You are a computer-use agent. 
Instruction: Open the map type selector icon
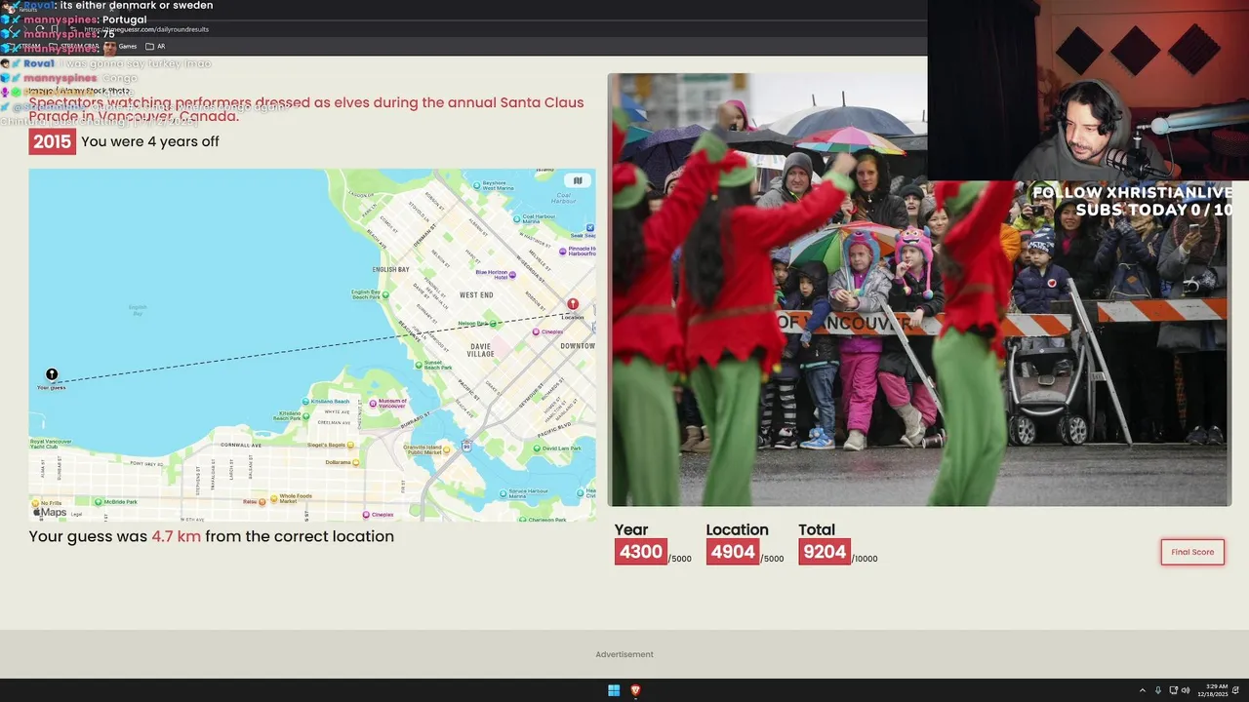[578, 180]
